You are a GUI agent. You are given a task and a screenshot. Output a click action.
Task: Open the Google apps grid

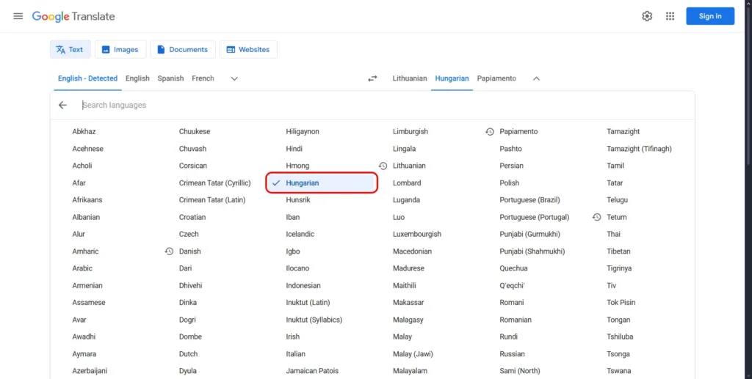click(x=670, y=16)
